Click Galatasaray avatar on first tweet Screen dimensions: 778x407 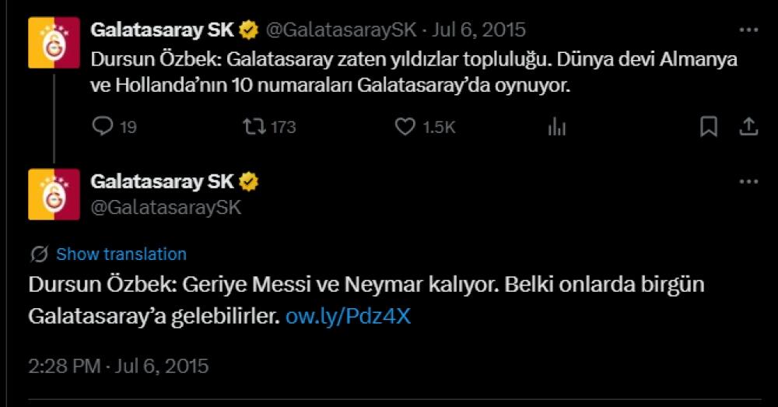click(x=54, y=42)
